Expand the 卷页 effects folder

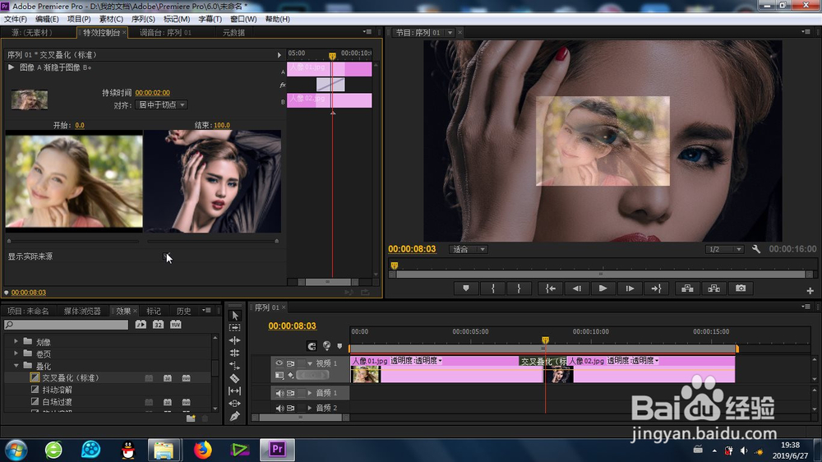(x=16, y=353)
